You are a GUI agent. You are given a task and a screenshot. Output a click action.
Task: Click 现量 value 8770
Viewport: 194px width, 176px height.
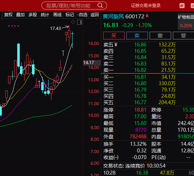click(141, 130)
